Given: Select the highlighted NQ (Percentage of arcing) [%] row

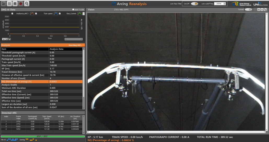Looking at the screenshot, I should pos(42,81).
